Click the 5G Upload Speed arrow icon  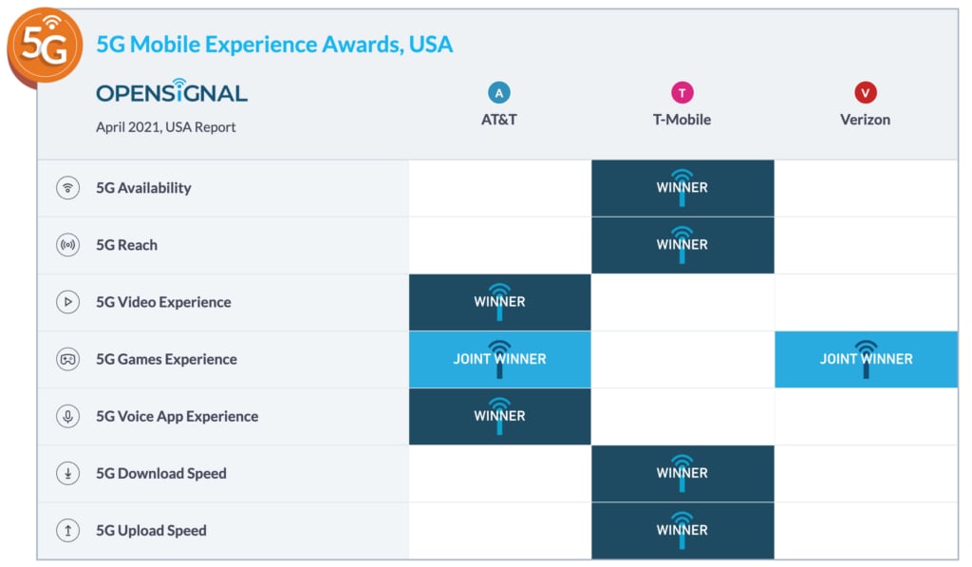67,530
